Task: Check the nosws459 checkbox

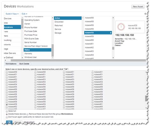Action: (35, 104)
